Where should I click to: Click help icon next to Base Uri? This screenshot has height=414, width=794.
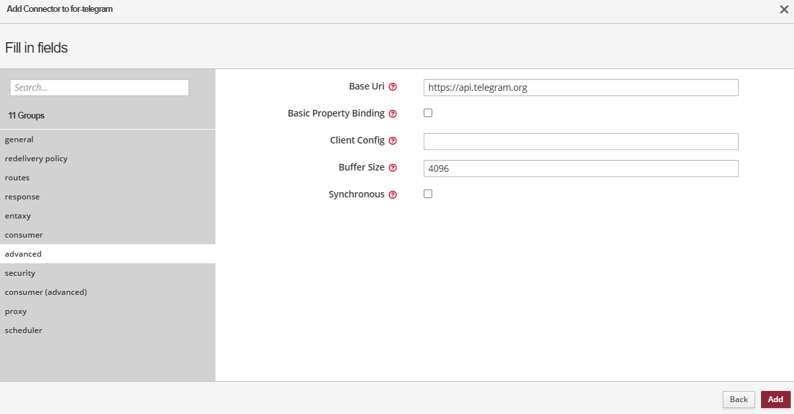393,87
